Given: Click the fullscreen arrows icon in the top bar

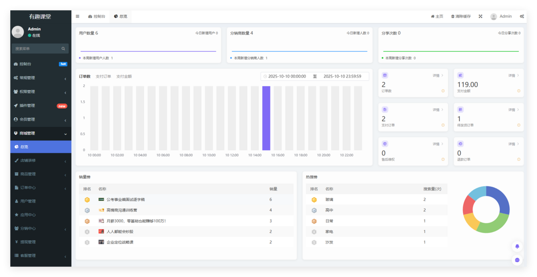Looking at the screenshot, I should 481,17.
